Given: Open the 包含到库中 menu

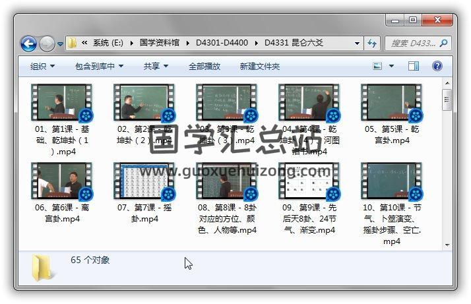Looking at the screenshot, I should point(99,66).
